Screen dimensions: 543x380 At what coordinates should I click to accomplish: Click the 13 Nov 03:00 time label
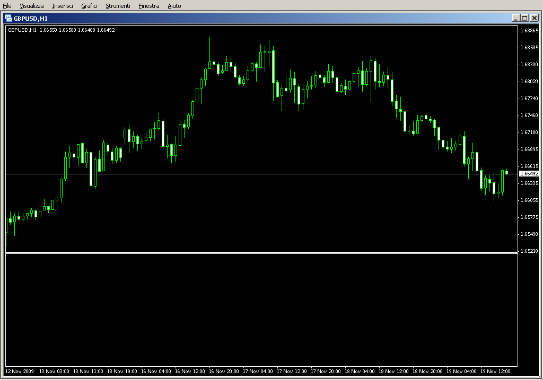(55, 372)
